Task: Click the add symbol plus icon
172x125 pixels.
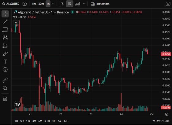Action: click(x=24, y=4)
